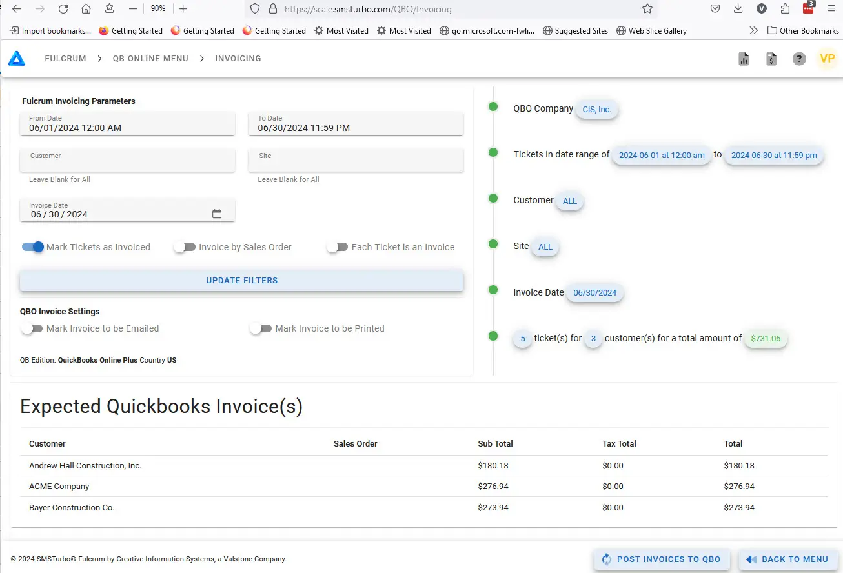The image size is (843, 573).
Task: Open the Invoice Date calendar picker icon
Action: pos(217,214)
